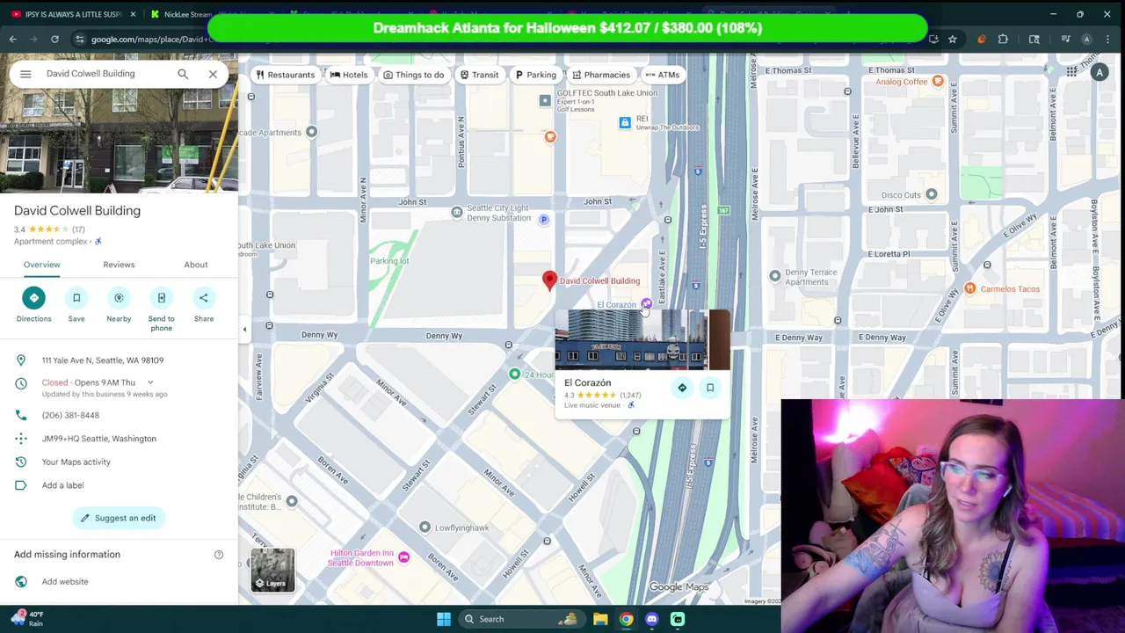1125x633 pixels.
Task: Open Your Maps activity
Action: 76,462
